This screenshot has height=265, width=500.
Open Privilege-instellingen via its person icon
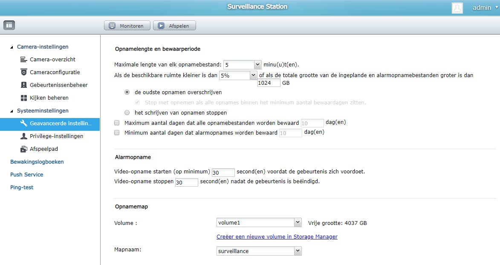25,136
